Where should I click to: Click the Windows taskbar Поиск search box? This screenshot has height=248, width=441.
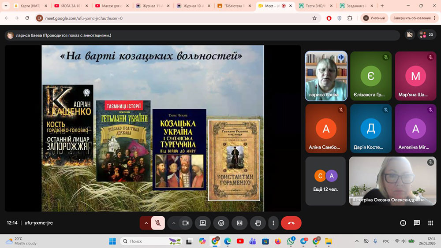click(x=152, y=241)
